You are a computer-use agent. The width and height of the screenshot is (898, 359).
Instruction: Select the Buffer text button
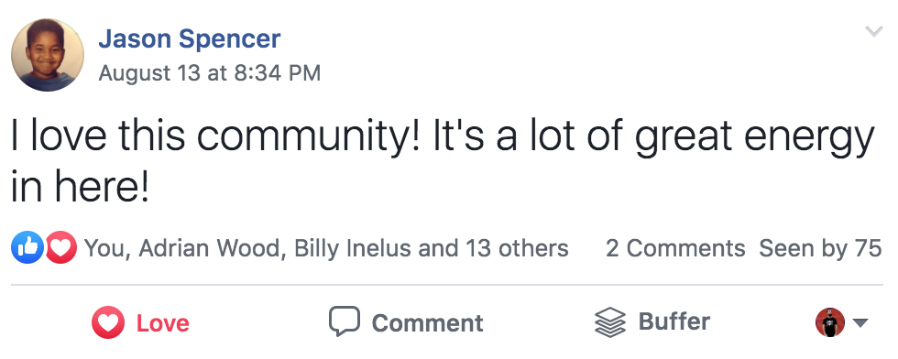pos(674,321)
